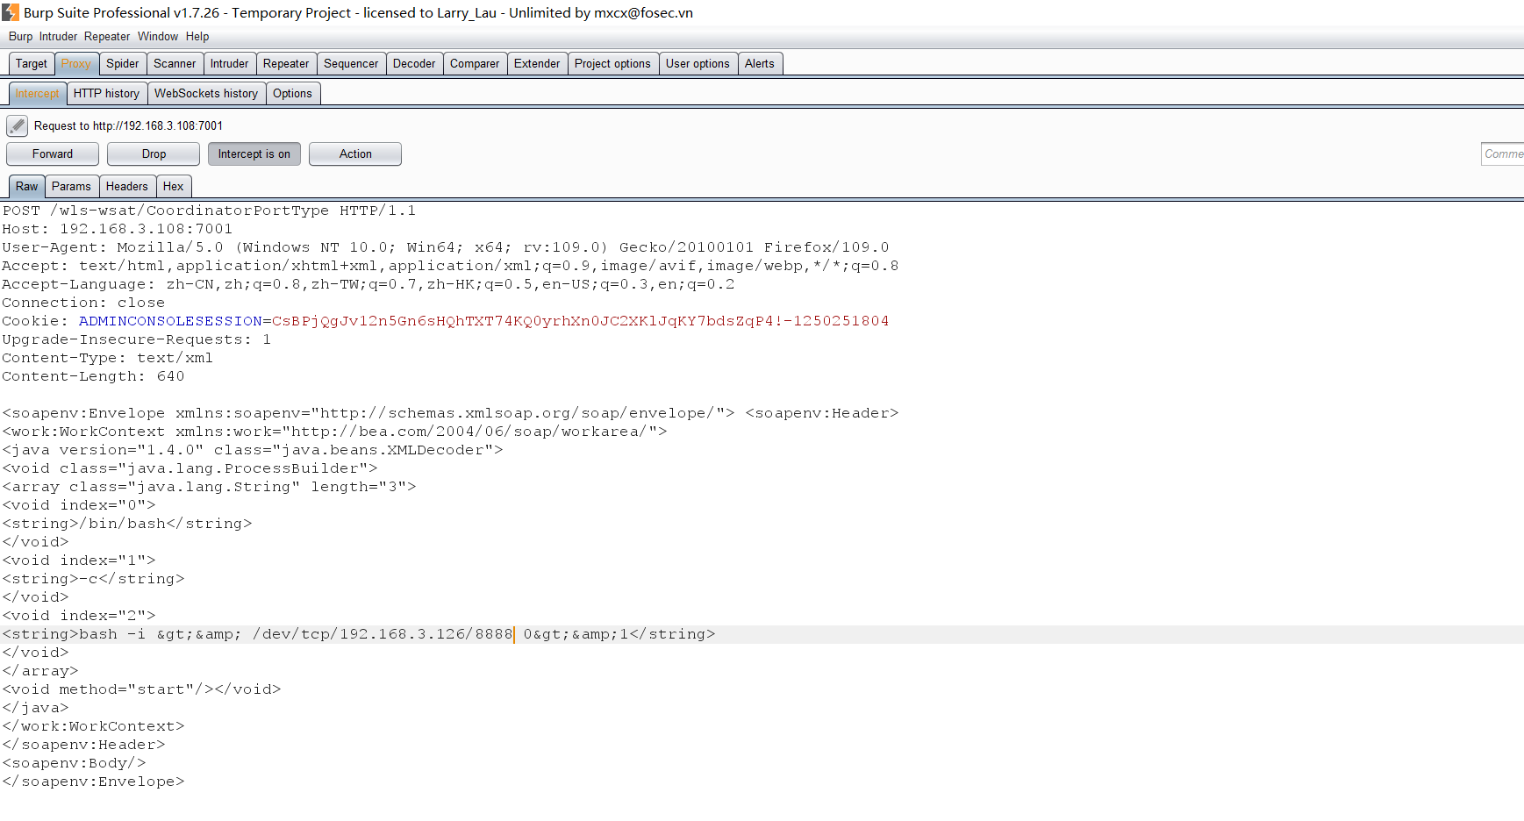Select the Raw request view tab
The width and height of the screenshot is (1524, 821).
[x=27, y=187]
